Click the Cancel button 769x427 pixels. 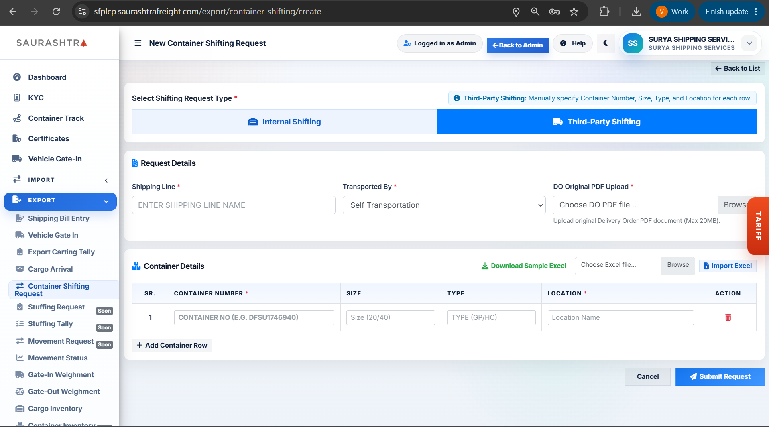click(647, 376)
